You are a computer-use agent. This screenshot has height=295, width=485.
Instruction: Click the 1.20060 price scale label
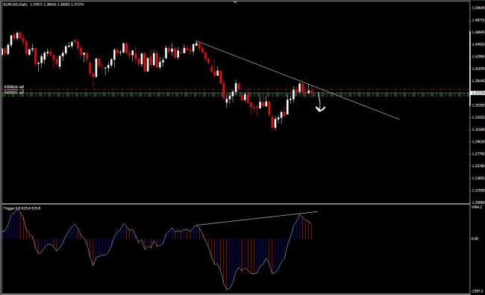coord(478,202)
